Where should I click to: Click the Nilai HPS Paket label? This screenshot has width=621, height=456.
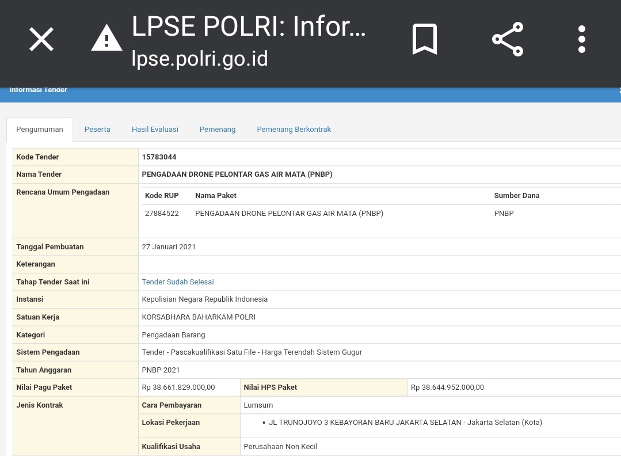tap(271, 387)
